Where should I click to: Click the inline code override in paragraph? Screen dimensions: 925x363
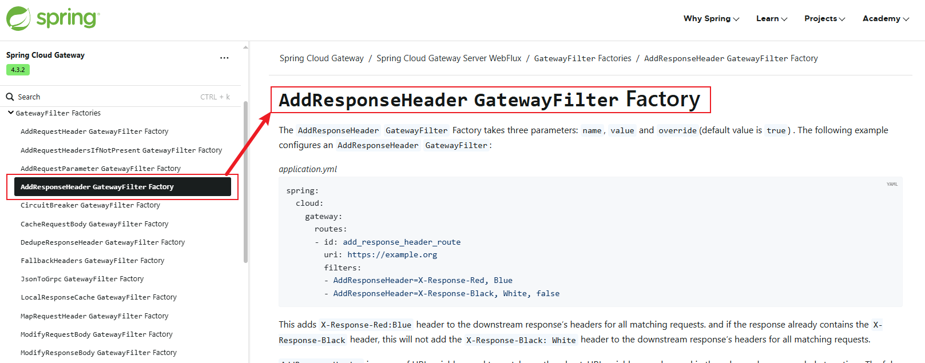tap(677, 131)
